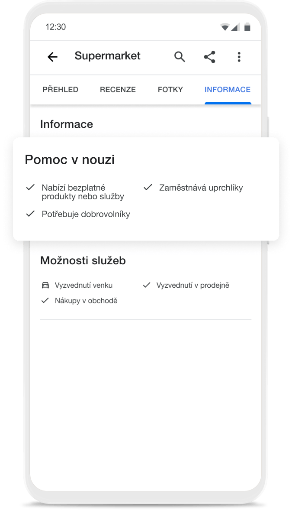
Task: Tap the Wi-Fi status icon
Action: pos(225,27)
